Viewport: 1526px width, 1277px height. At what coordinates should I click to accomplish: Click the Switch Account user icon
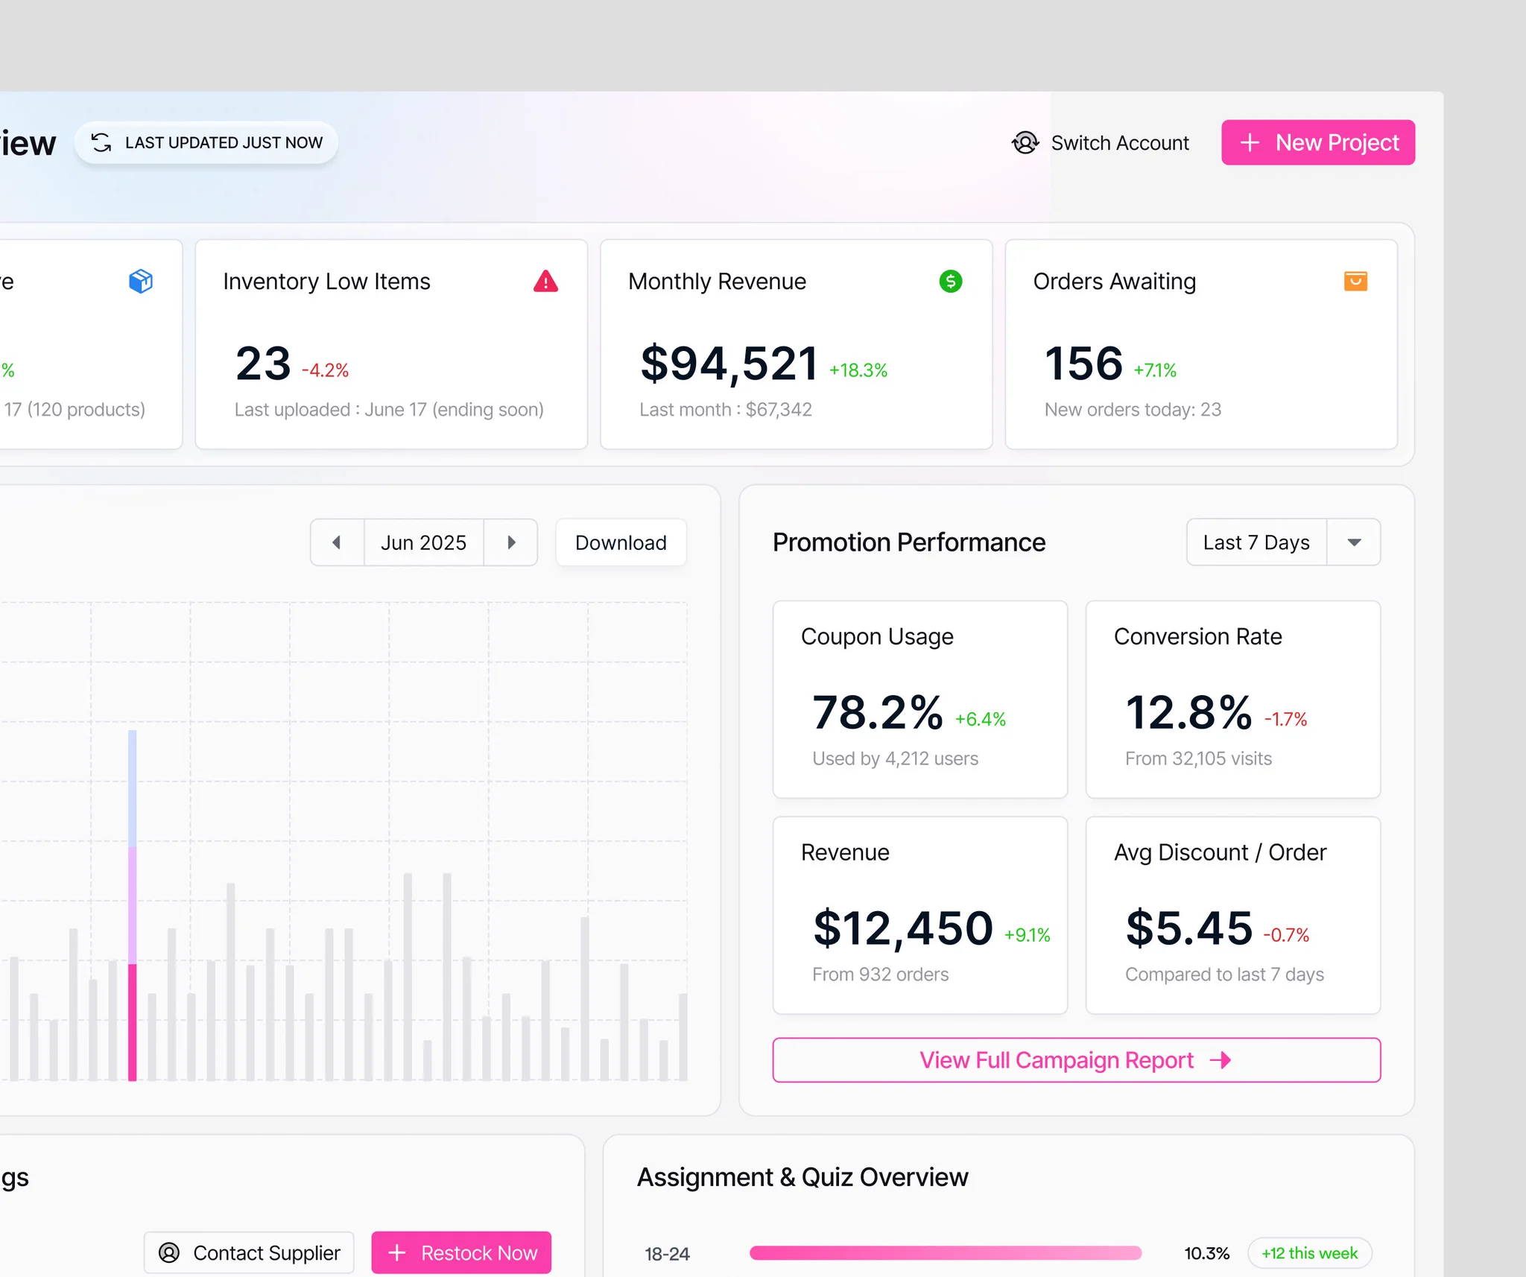click(1025, 142)
